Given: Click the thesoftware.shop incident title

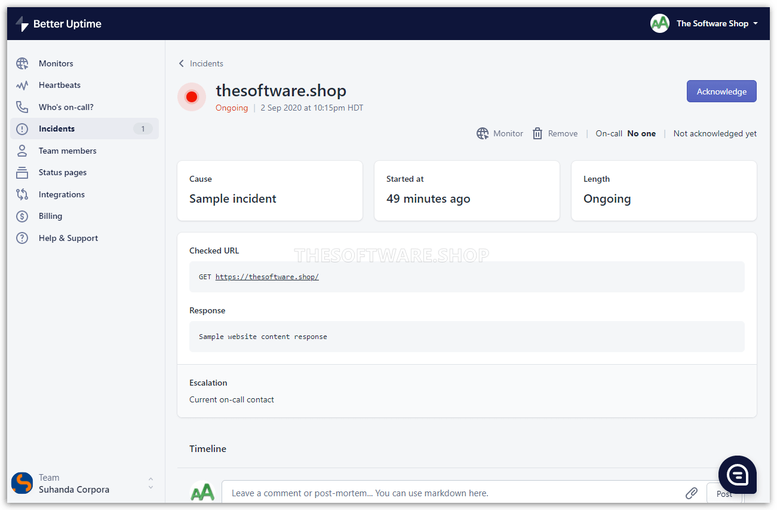Looking at the screenshot, I should coord(281,90).
